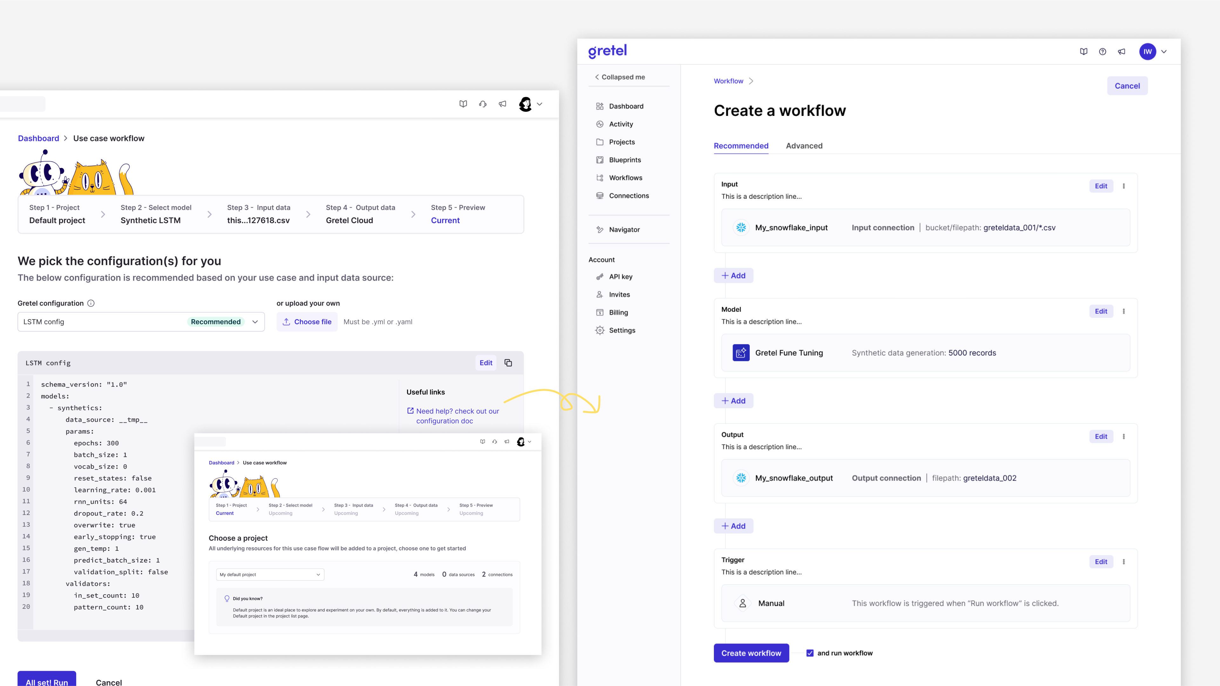Screen dimensions: 1220x686
Task: Open Navigator in the sidebar
Action: click(624, 230)
